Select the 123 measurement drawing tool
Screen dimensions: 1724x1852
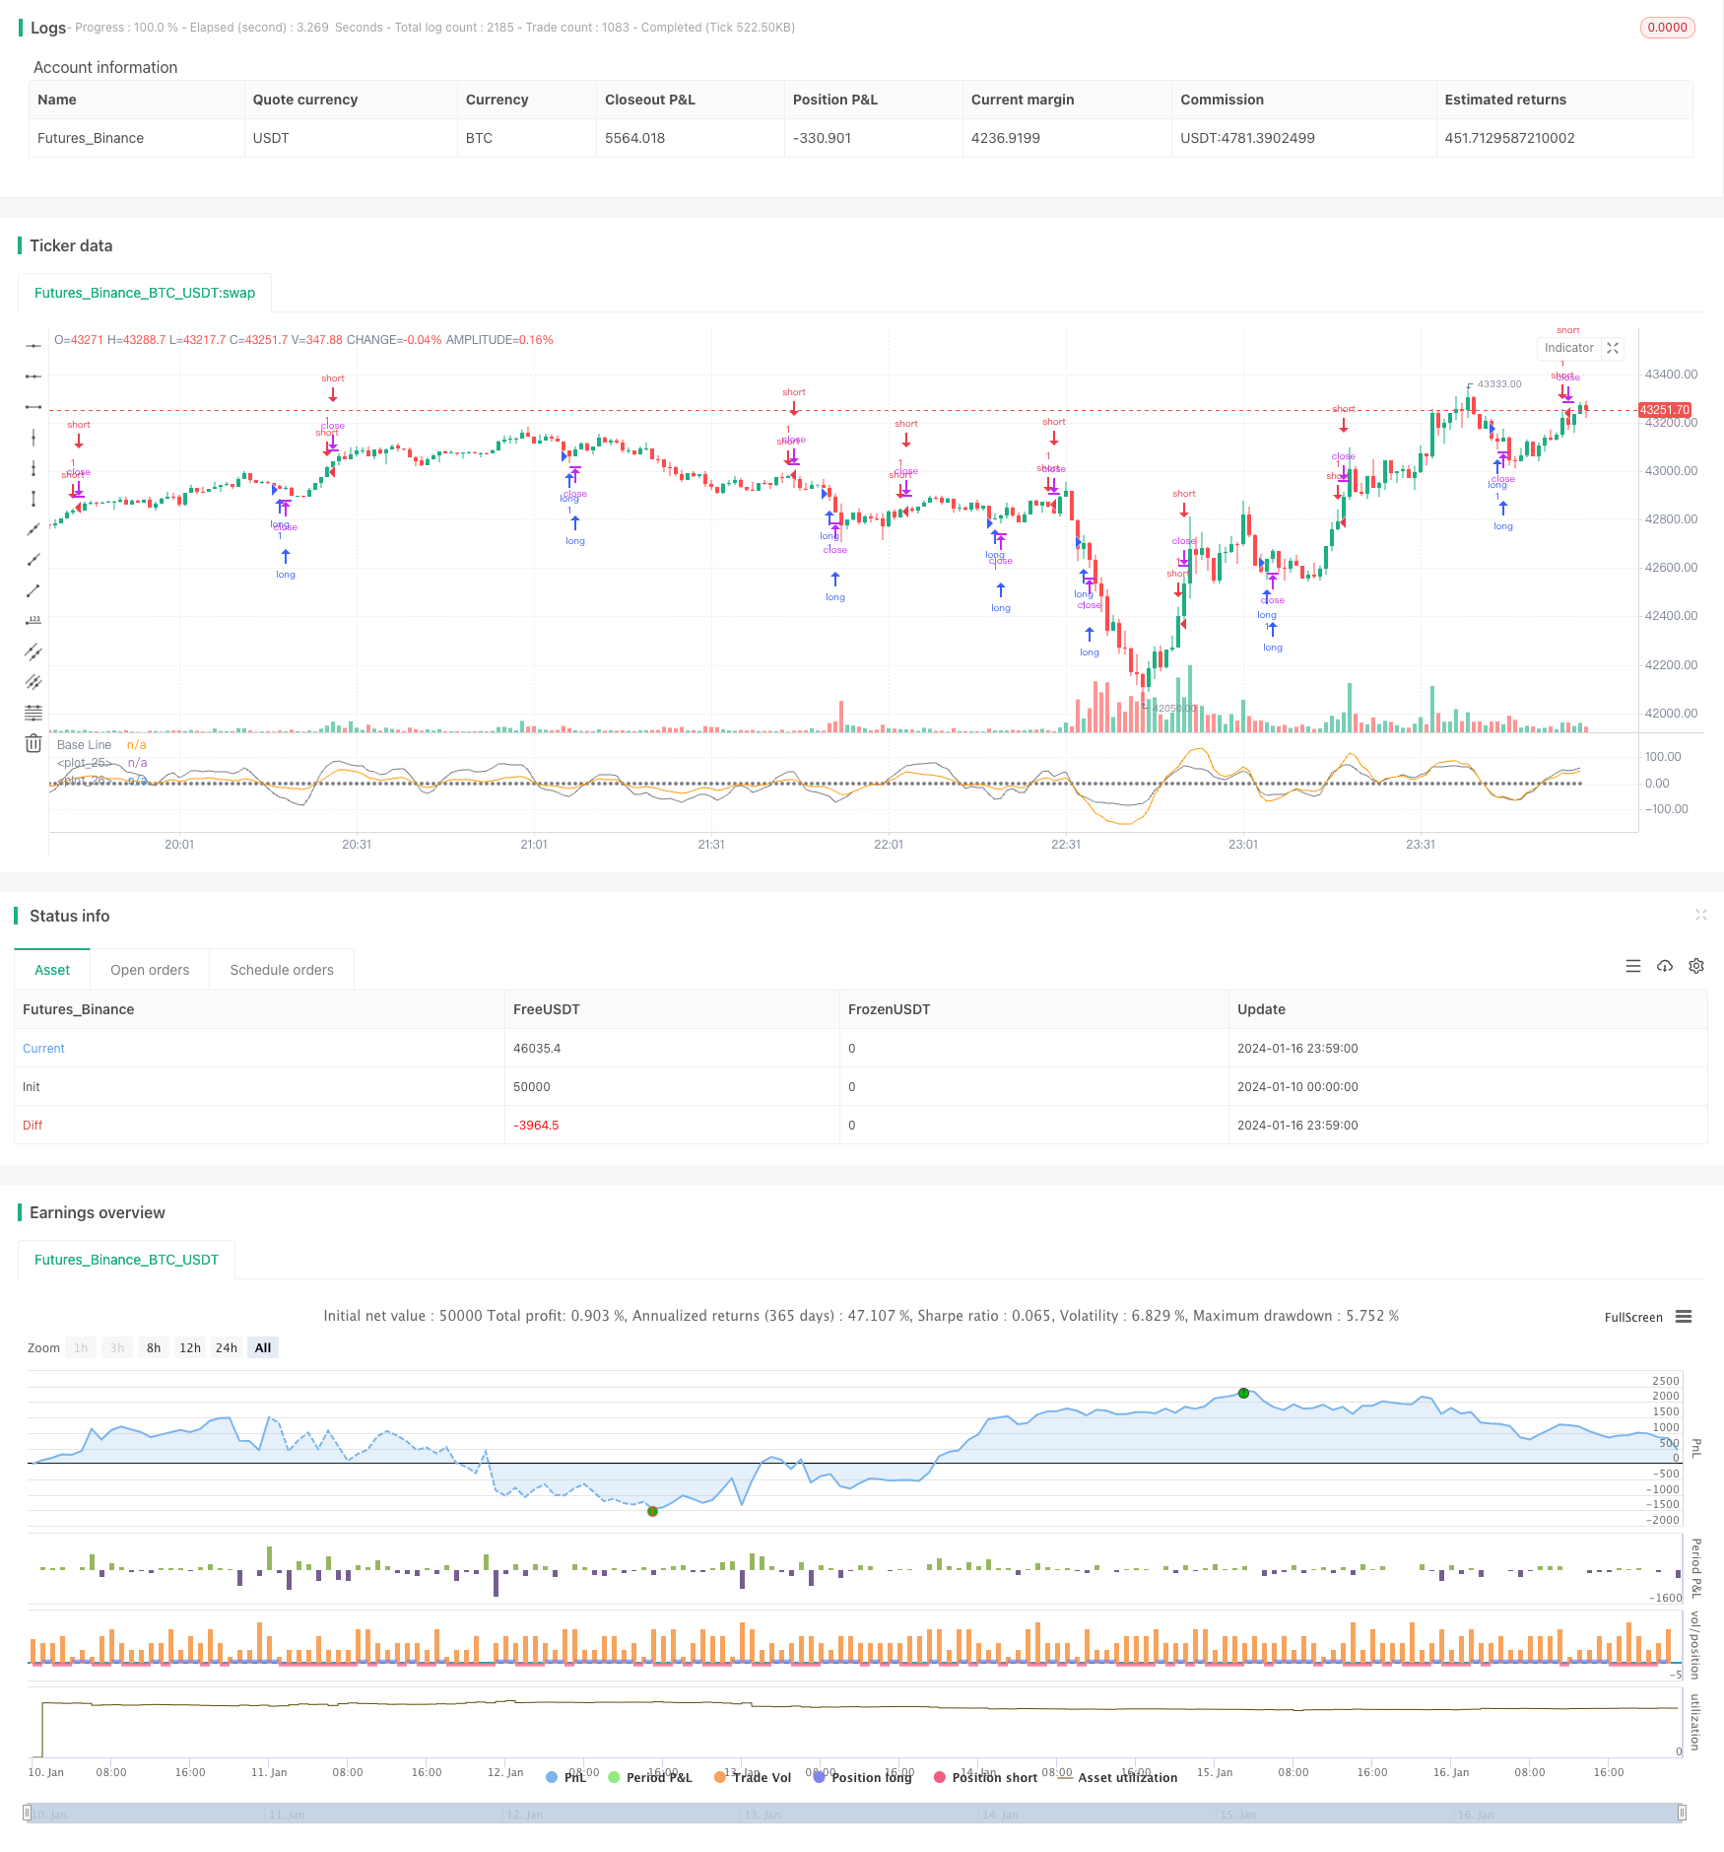coord(33,619)
